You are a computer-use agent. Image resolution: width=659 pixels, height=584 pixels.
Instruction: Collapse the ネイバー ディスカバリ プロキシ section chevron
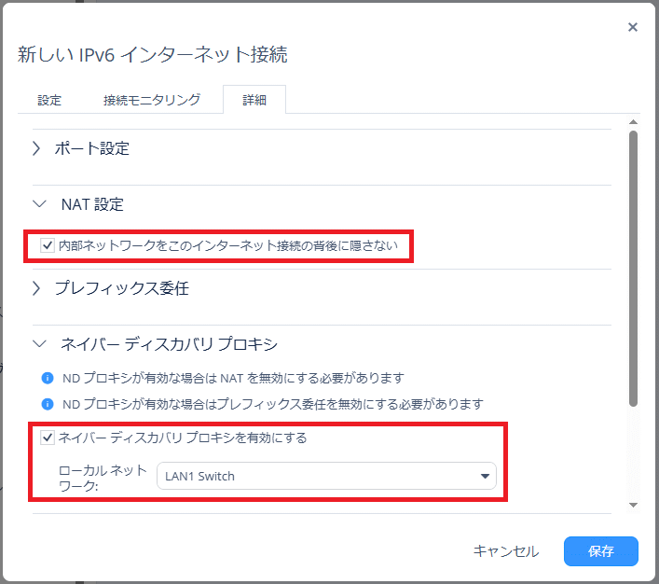(38, 344)
